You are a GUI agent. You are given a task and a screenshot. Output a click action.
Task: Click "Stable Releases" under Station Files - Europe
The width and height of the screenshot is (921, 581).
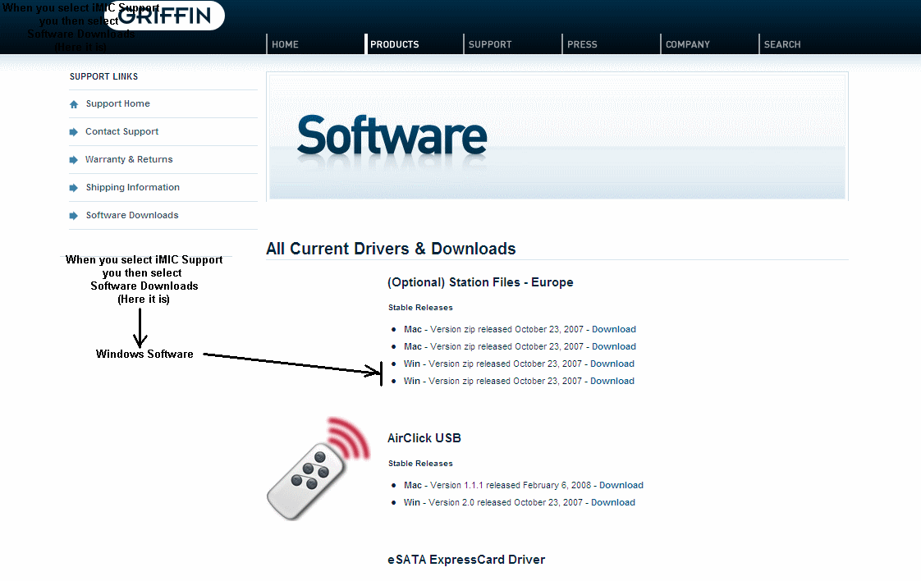pyautogui.click(x=420, y=307)
